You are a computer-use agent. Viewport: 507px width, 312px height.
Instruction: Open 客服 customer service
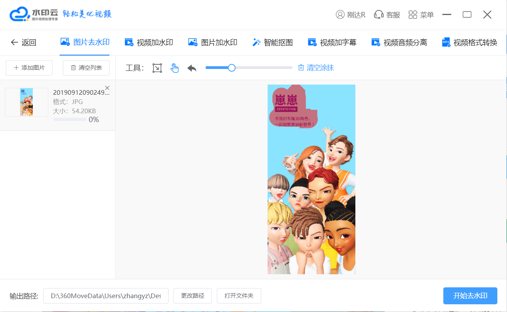tap(387, 15)
